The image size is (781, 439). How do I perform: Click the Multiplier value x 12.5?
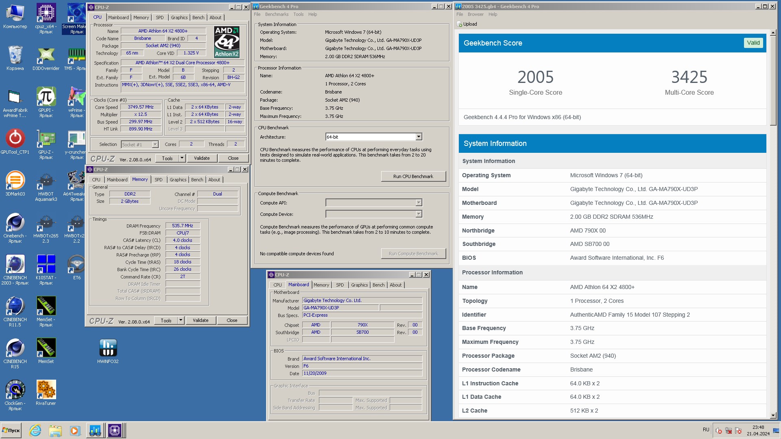141,114
